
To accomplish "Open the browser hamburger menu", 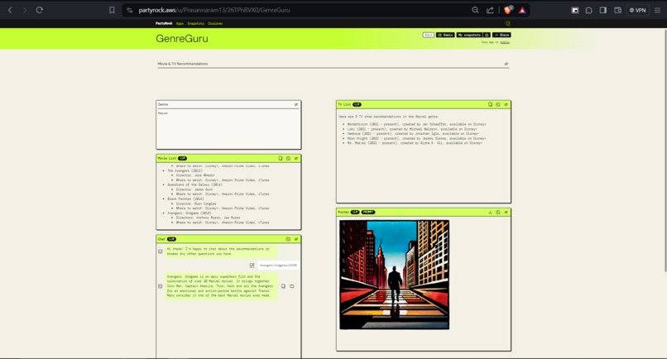I will [x=657, y=10].
